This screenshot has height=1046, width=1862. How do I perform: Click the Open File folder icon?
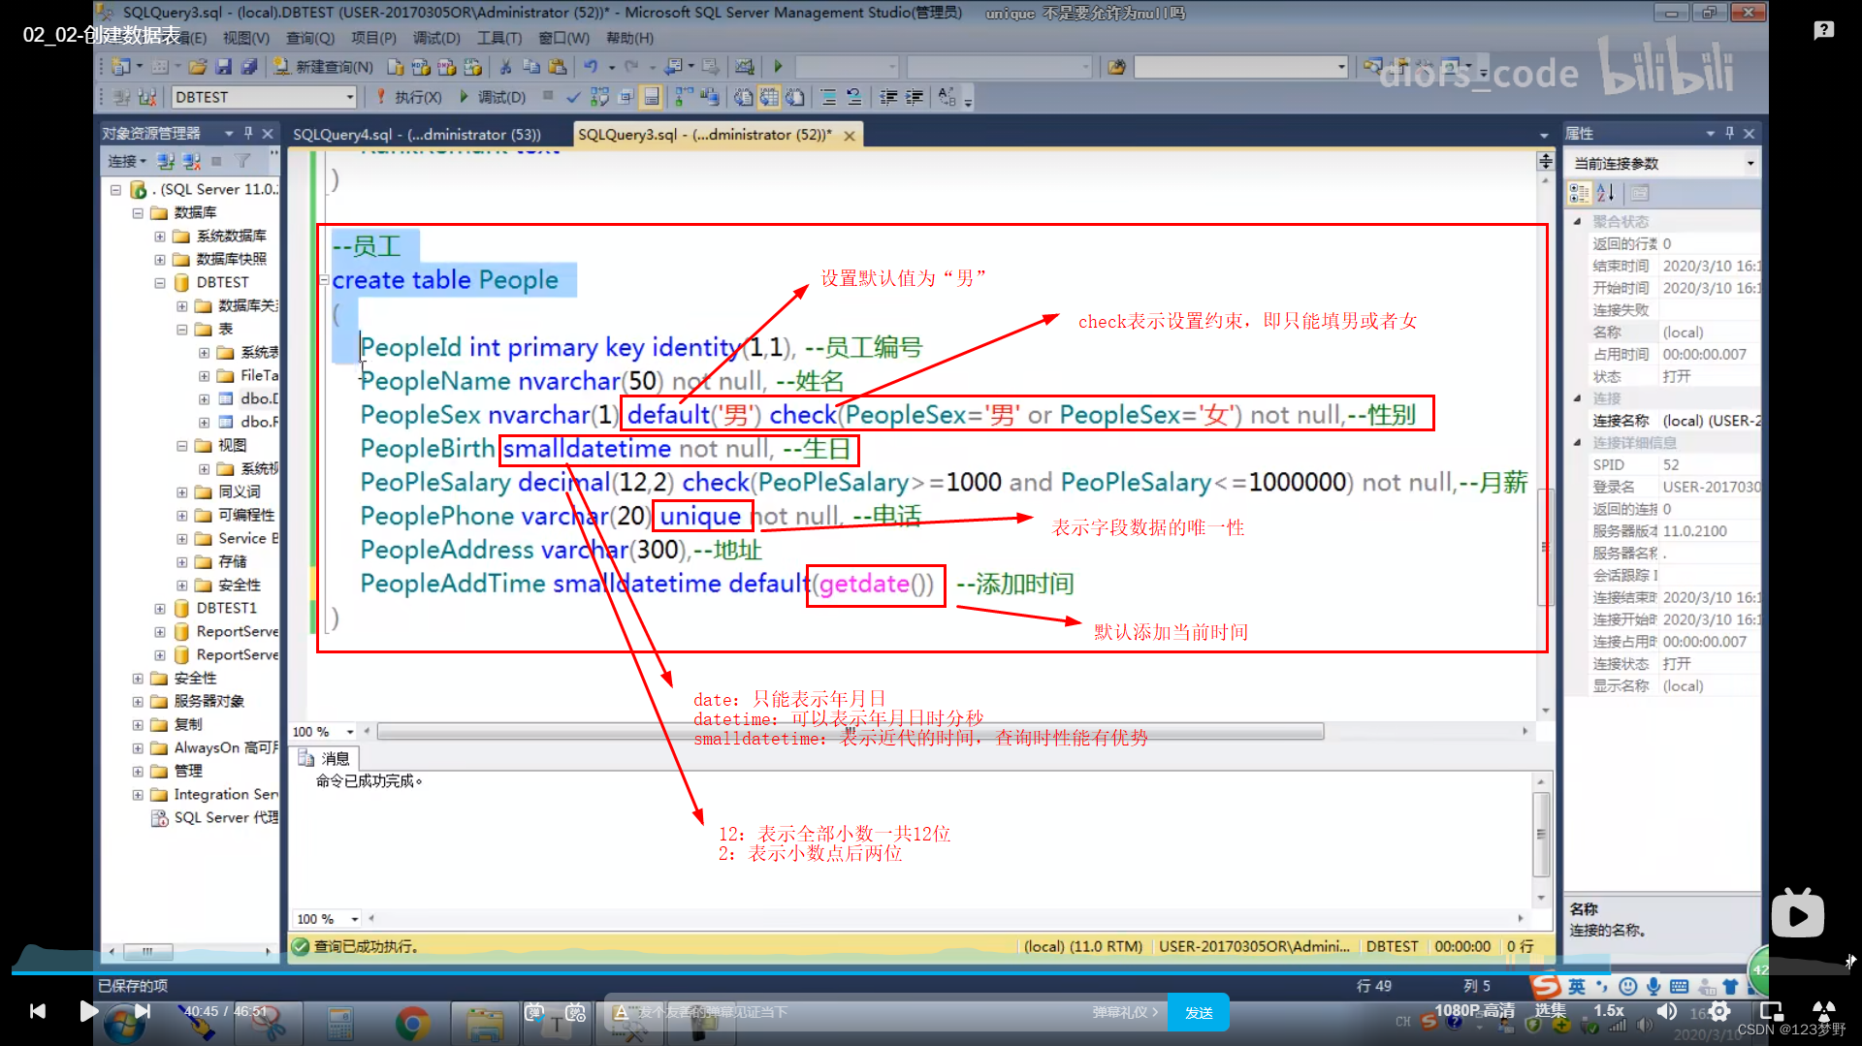pyautogui.click(x=198, y=67)
